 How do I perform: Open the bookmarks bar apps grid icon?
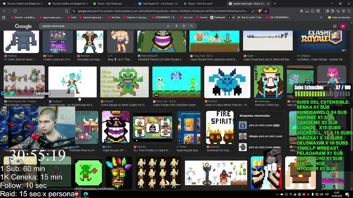point(4,17)
